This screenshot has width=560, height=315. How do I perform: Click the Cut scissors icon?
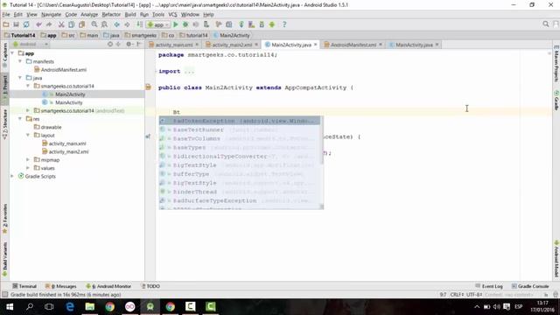[x=61, y=24]
